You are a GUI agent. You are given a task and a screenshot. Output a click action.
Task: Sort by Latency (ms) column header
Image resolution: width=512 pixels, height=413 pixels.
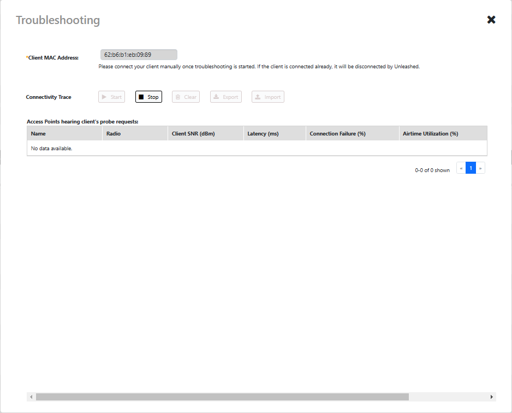pyautogui.click(x=263, y=134)
